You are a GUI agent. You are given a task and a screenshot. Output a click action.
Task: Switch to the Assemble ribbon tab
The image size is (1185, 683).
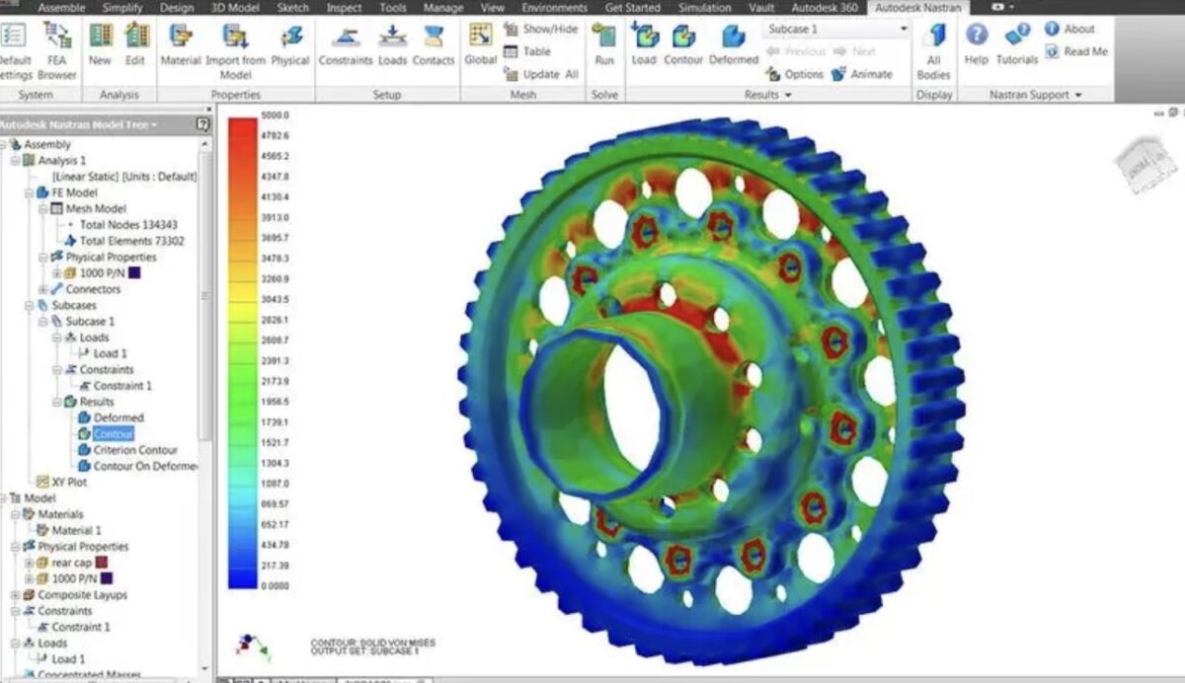(61, 8)
